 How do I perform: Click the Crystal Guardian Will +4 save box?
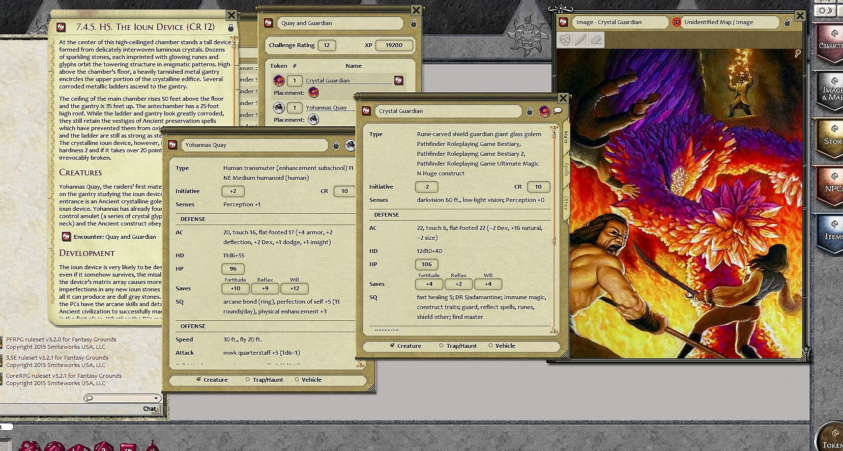(488, 284)
